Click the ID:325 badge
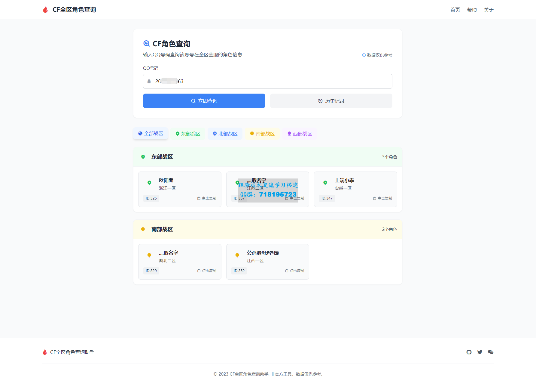This screenshot has height=381, width=536. [151, 198]
